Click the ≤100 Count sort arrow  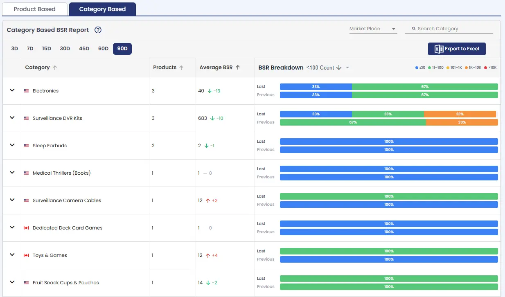[x=339, y=68]
